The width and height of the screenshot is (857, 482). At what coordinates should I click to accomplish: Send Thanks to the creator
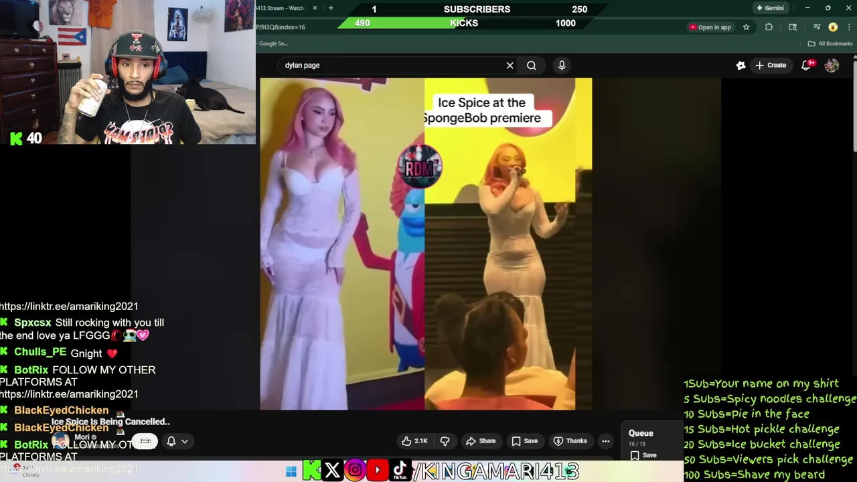click(x=570, y=441)
